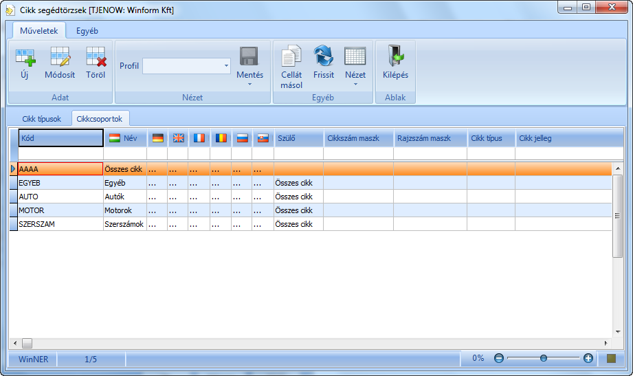The image size is (633, 376).
Task: Sort by the Cikkszám maszk column header
Action: coord(359,138)
